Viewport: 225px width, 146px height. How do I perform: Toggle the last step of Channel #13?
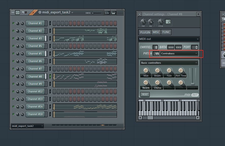coord(115,99)
